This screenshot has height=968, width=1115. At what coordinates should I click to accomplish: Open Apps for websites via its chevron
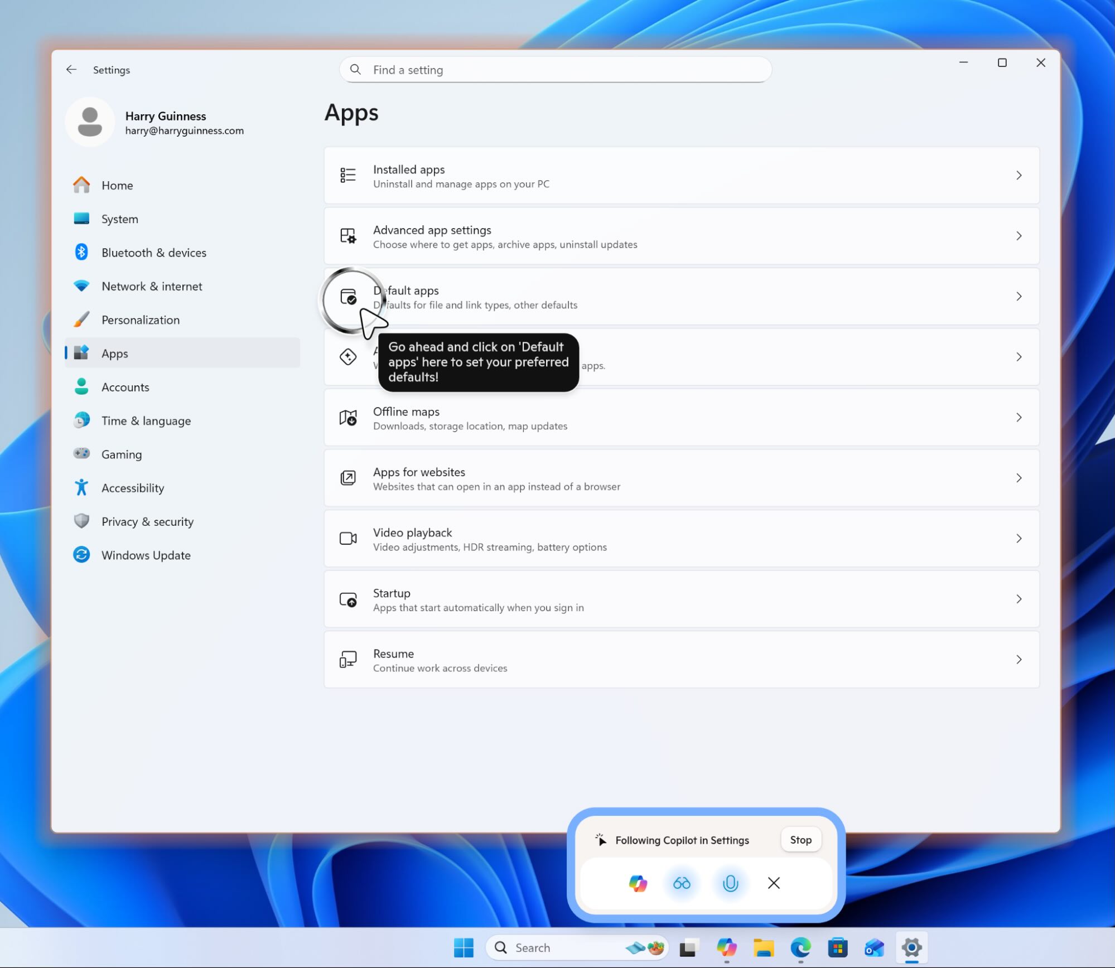(1020, 478)
